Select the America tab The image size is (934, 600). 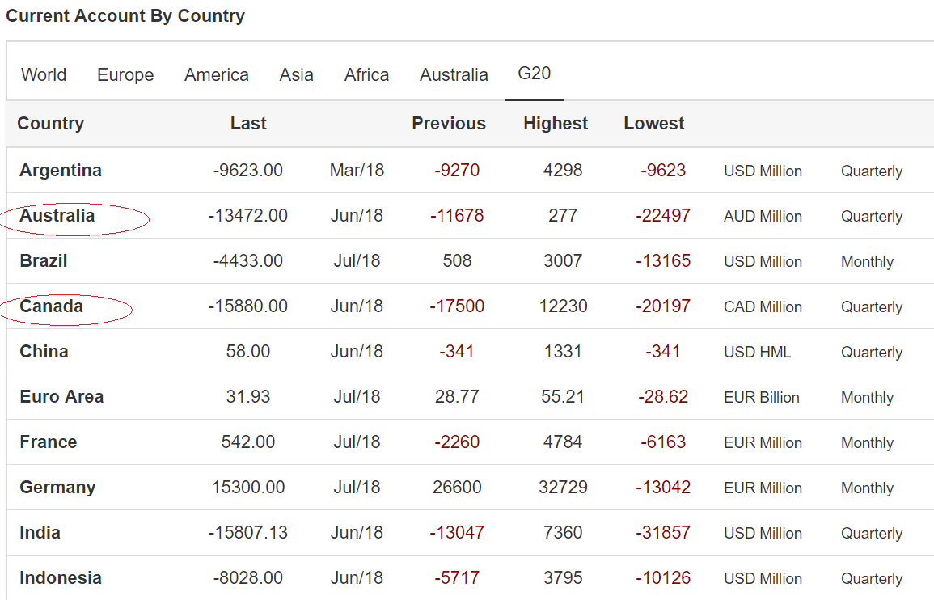pyautogui.click(x=217, y=75)
